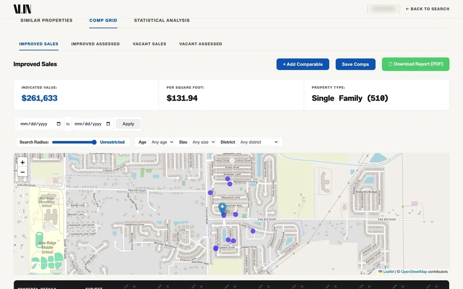Go back to search
The height and width of the screenshot is (289, 463).
pyautogui.click(x=428, y=9)
